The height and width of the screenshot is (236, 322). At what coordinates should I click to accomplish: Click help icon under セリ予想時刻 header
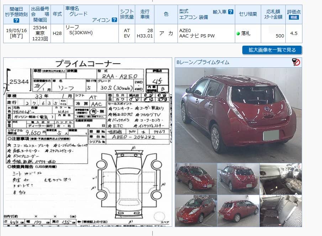(16, 21)
